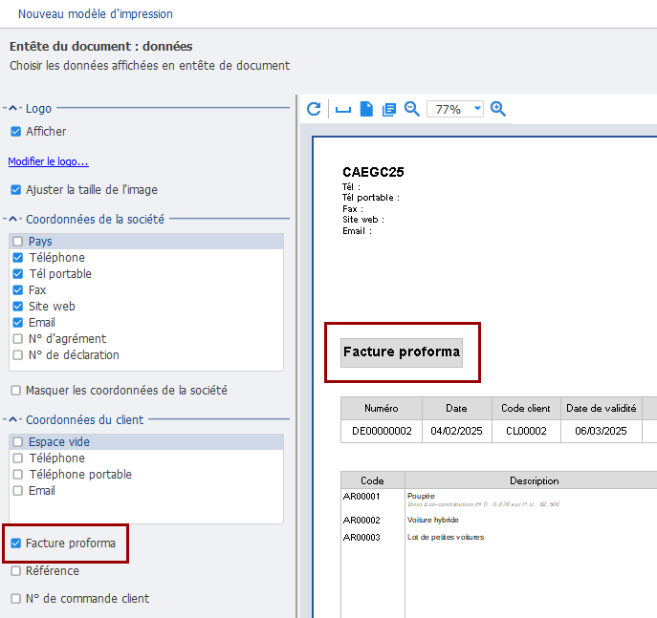657x618 pixels.
Task: Collapse the Logo section
Action: (x=13, y=109)
